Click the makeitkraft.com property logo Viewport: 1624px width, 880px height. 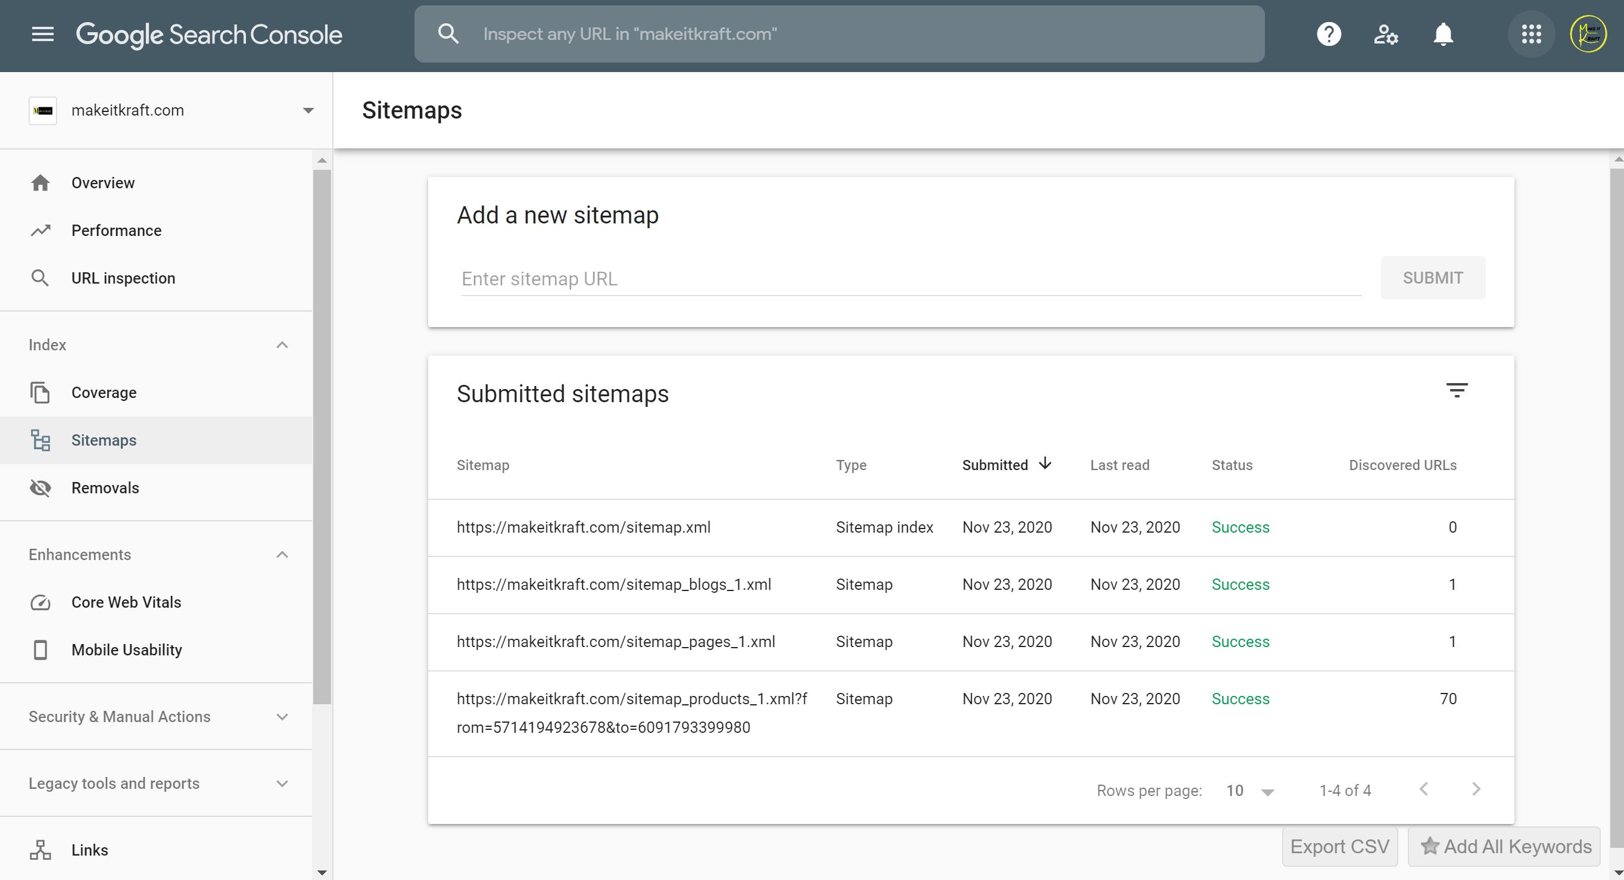tap(43, 110)
